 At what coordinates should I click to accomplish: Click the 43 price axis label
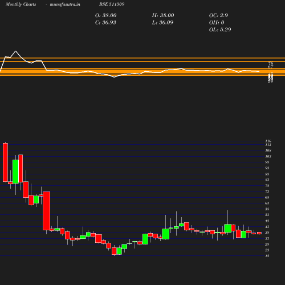click(267, 227)
